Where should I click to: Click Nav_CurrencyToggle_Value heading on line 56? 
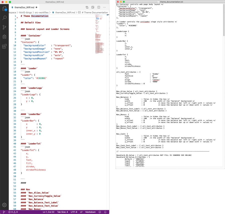(x=41, y=196)
